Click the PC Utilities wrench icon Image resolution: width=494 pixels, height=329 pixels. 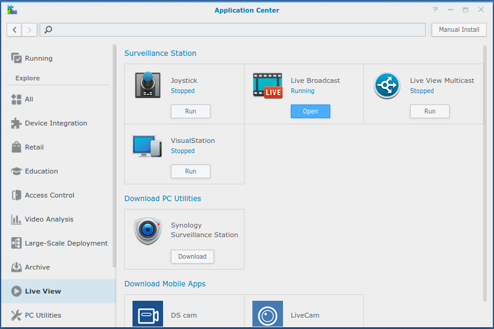coord(16,315)
